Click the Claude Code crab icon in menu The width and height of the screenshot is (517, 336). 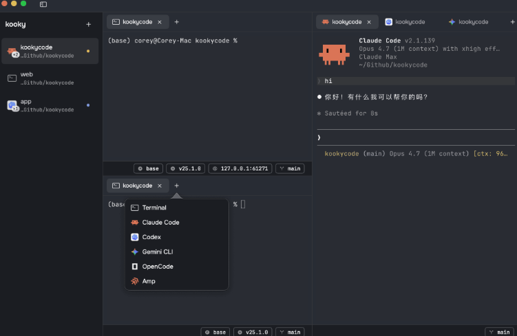pos(134,223)
